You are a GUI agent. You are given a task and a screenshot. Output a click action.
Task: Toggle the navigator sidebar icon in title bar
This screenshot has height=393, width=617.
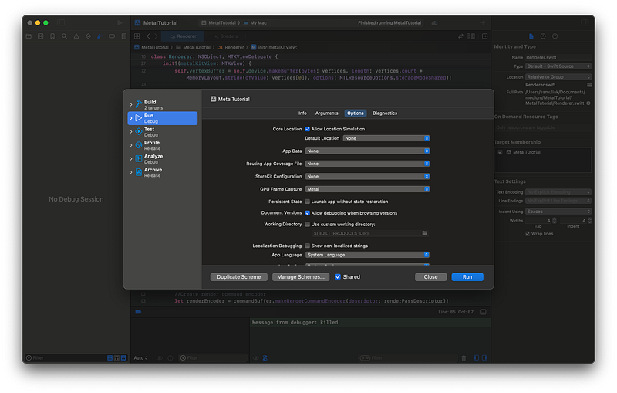point(61,23)
